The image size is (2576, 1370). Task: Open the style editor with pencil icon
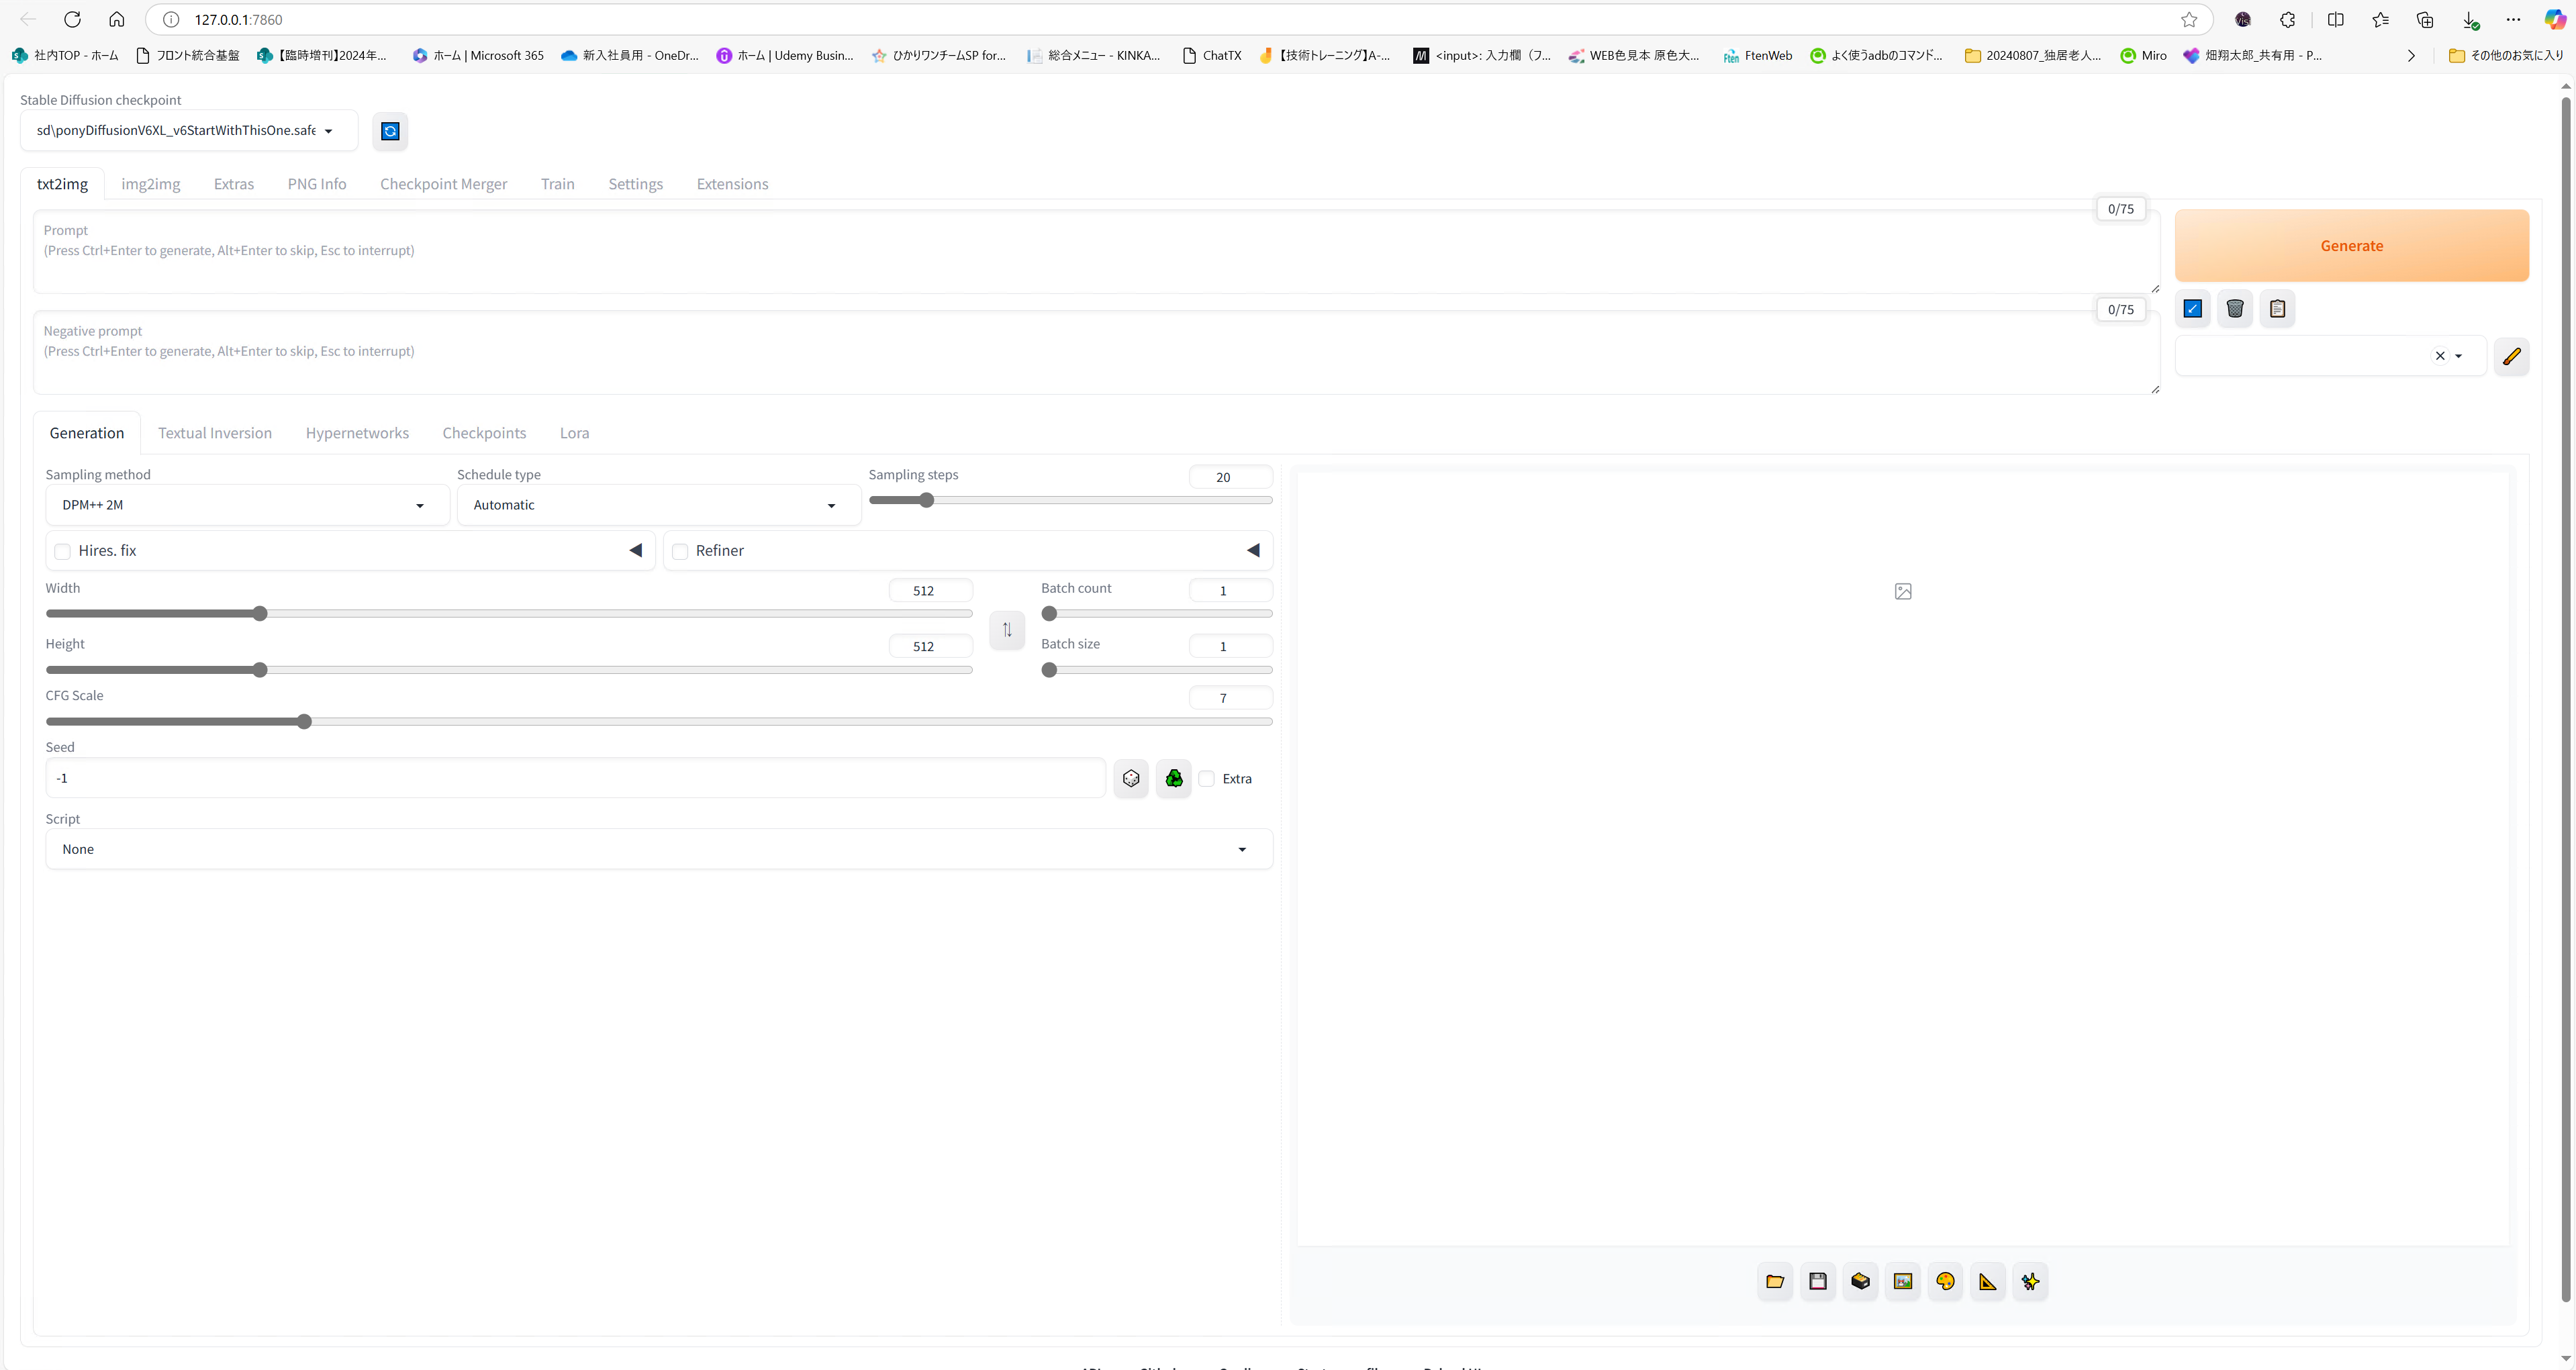[x=2511, y=356]
